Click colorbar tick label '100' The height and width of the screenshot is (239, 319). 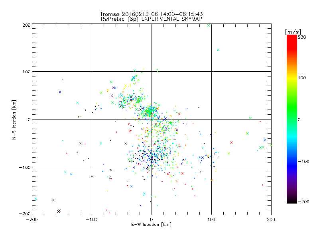(x=302, y=78)
